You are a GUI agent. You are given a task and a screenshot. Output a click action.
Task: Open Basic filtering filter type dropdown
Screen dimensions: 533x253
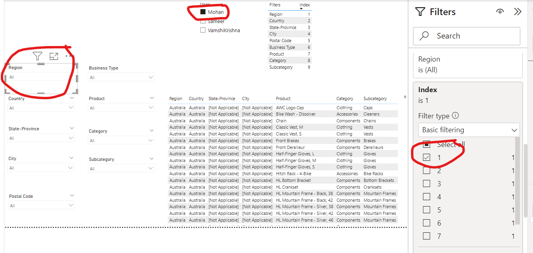pos(469,130)
